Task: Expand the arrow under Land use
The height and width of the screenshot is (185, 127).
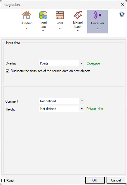Action: click(43, 31)
